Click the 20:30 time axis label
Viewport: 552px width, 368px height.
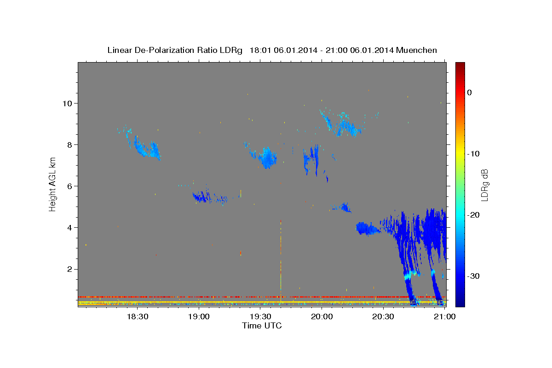click(383, 316)
